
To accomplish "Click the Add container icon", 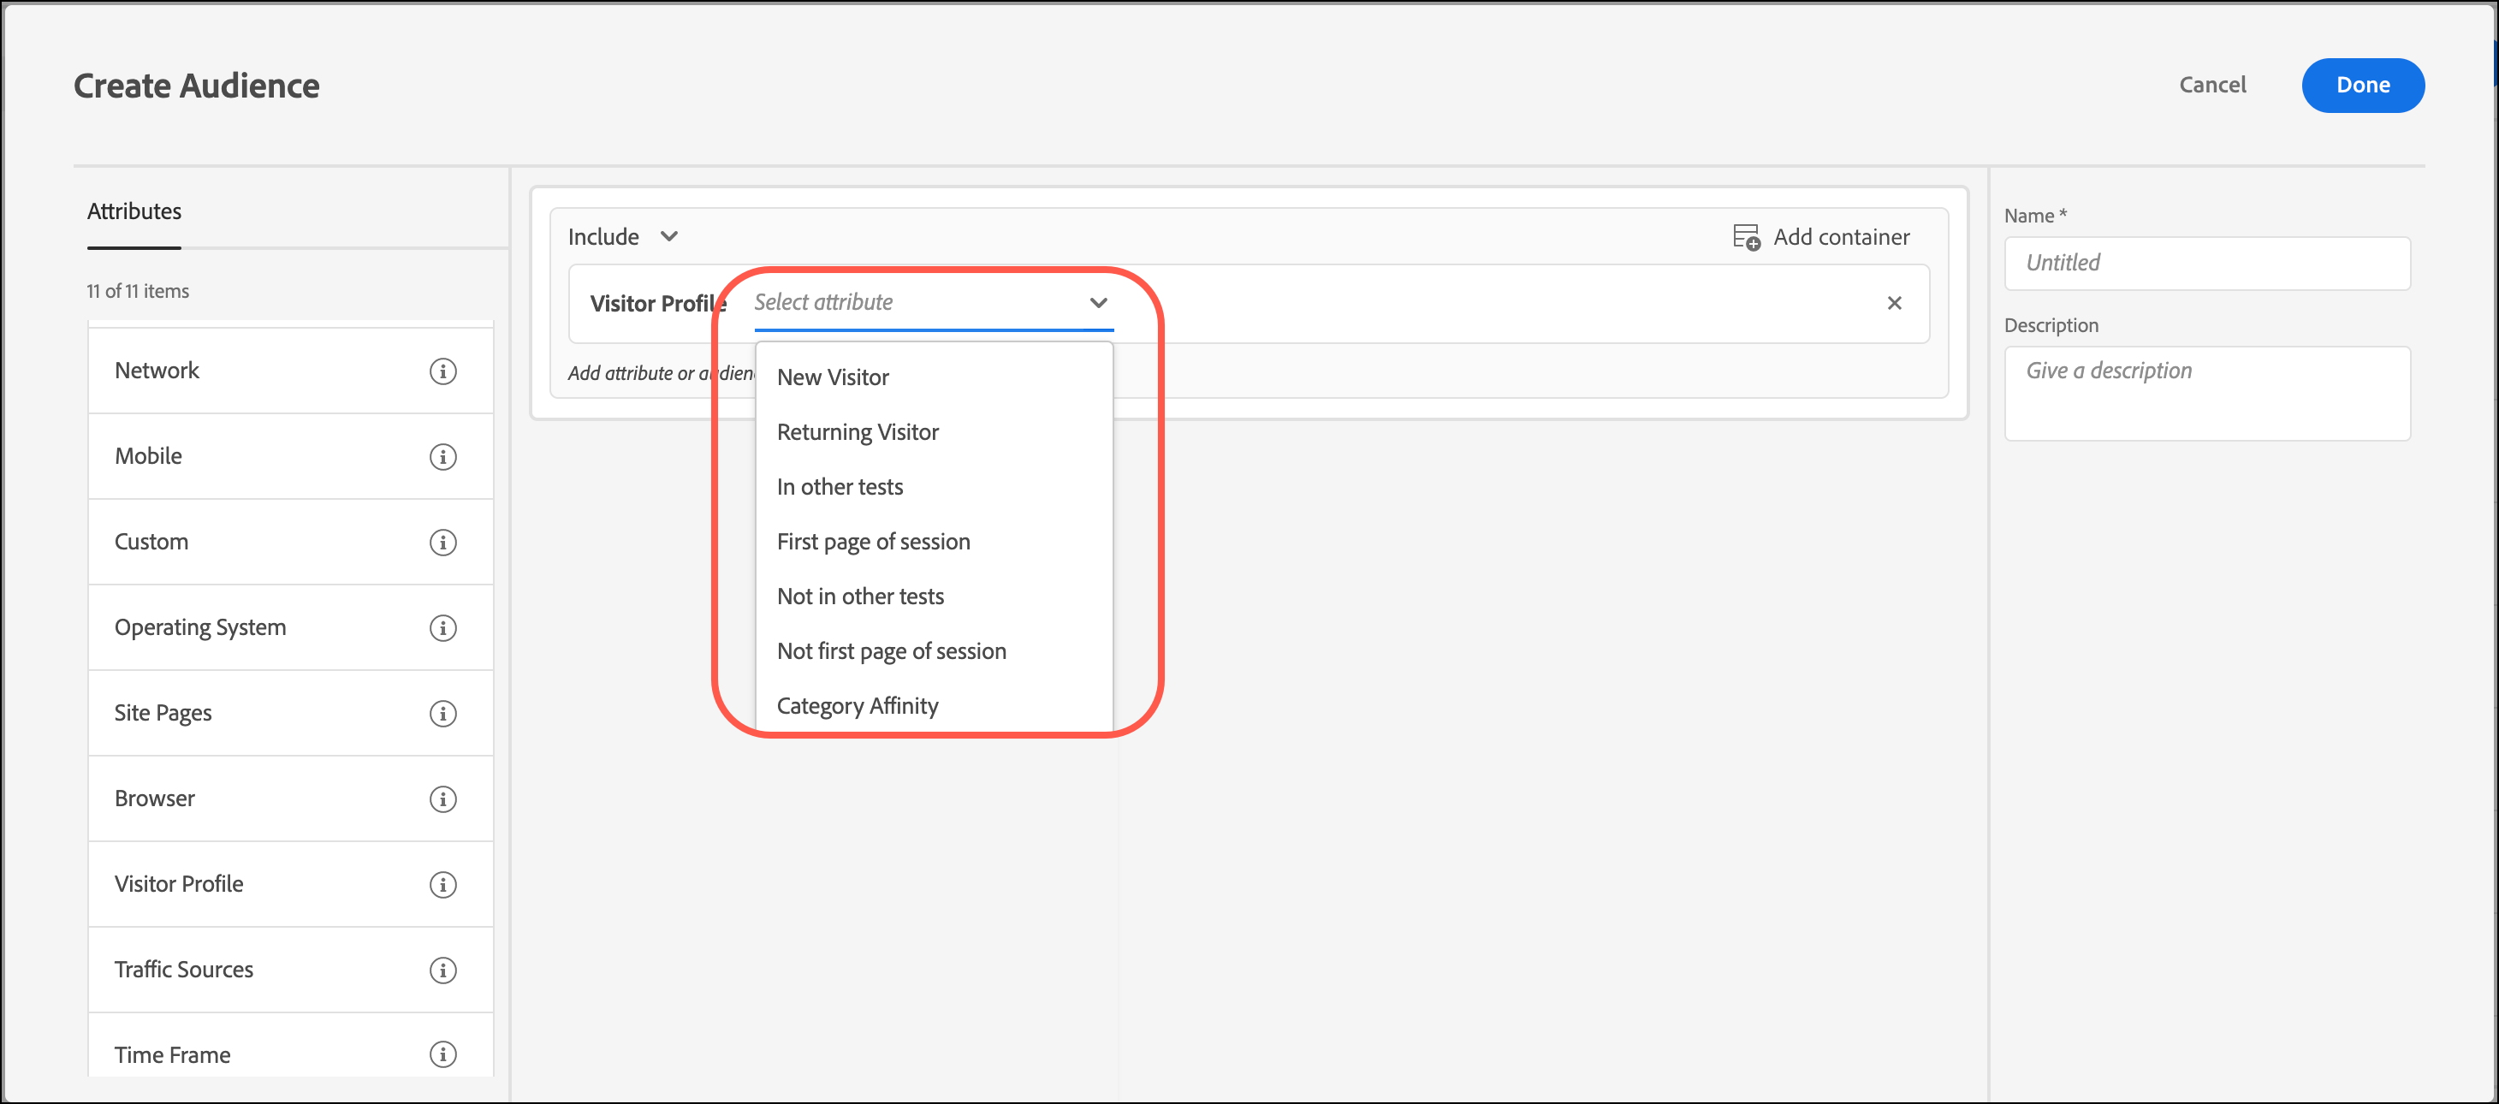I will tap(1746, 237).
